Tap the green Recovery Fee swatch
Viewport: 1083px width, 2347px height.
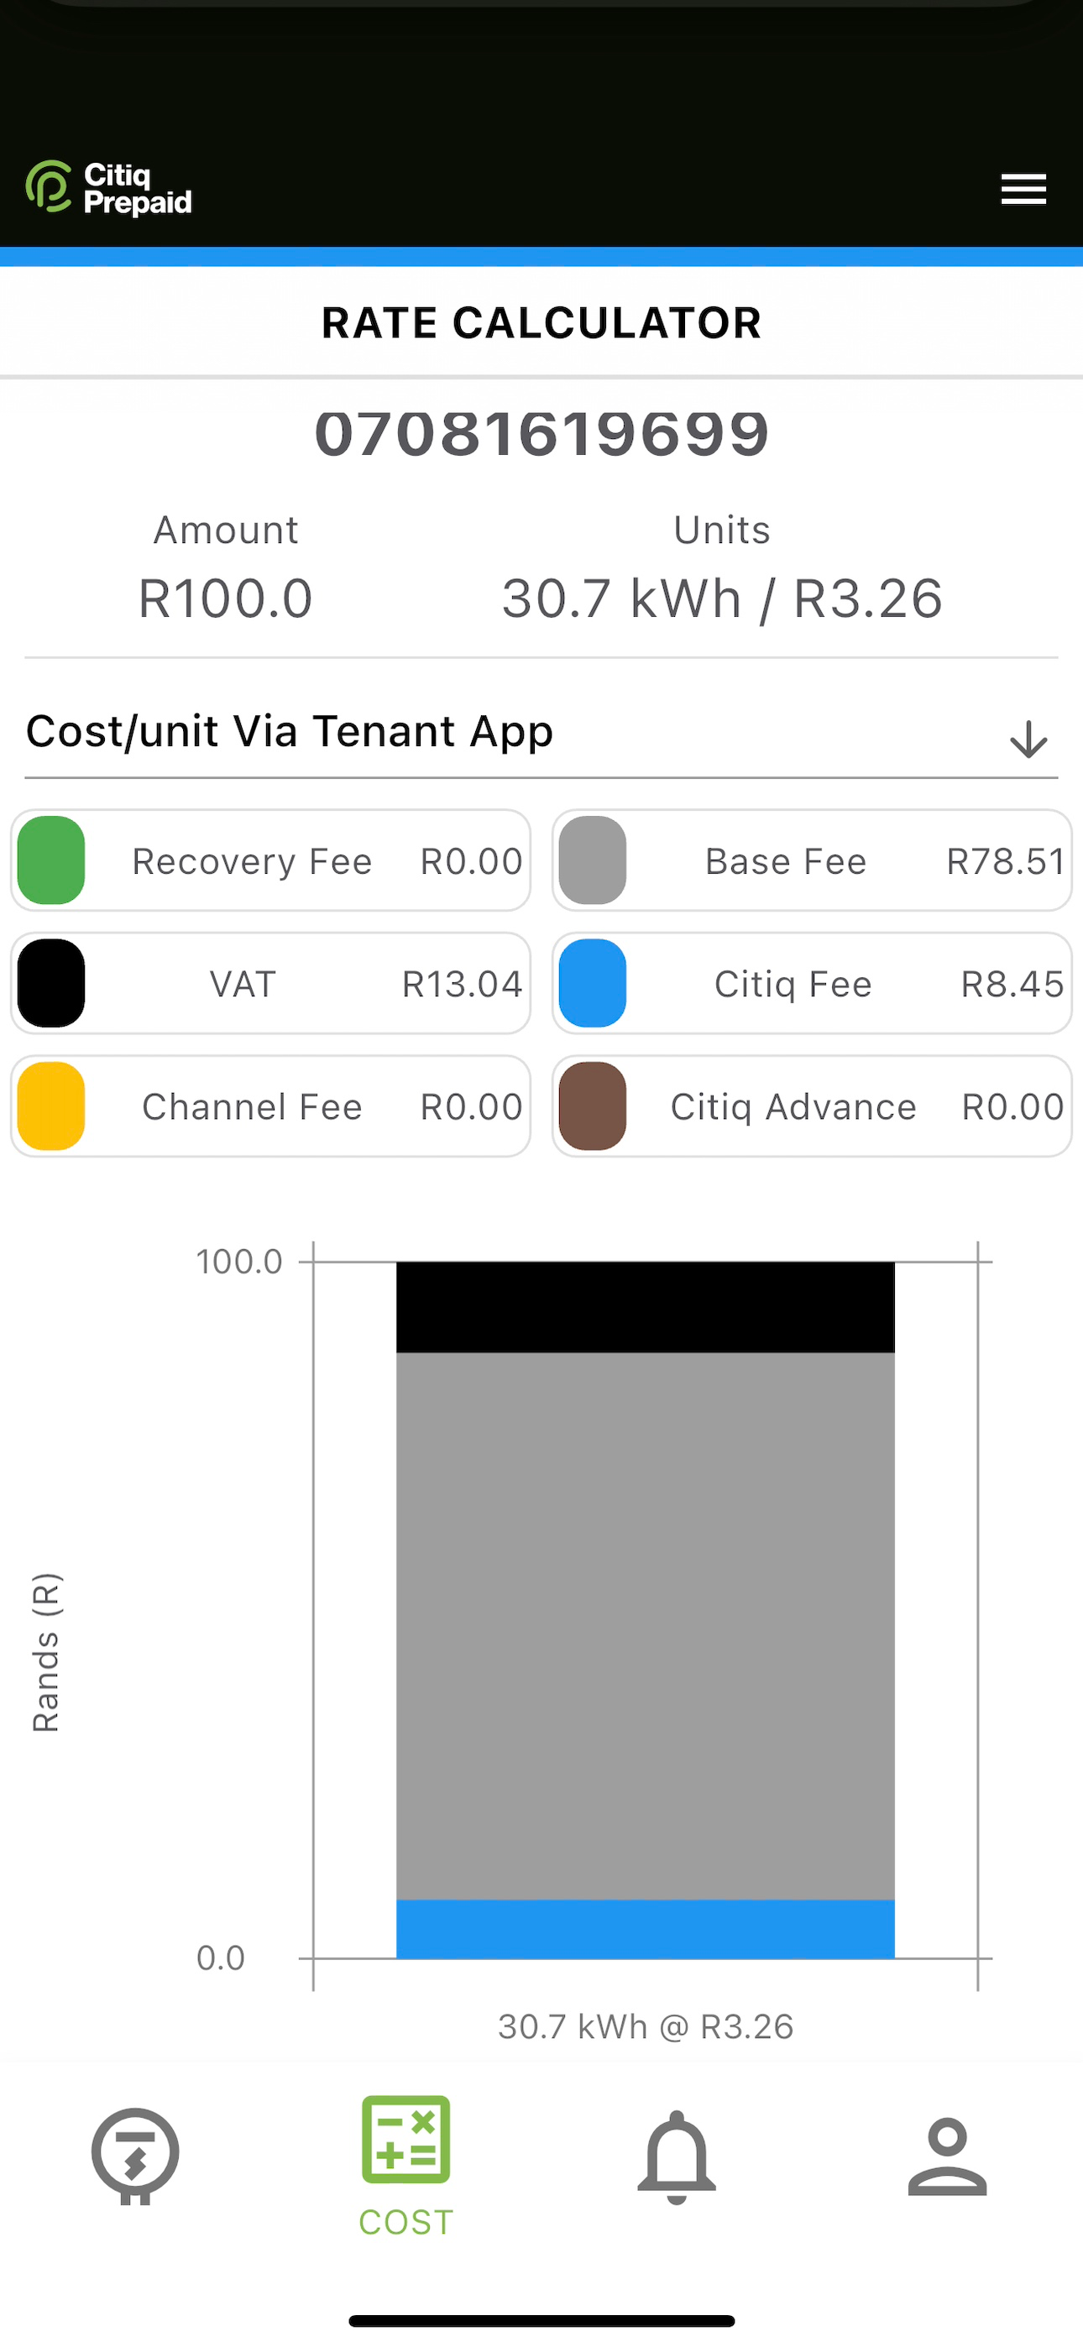tap(51, 860)
